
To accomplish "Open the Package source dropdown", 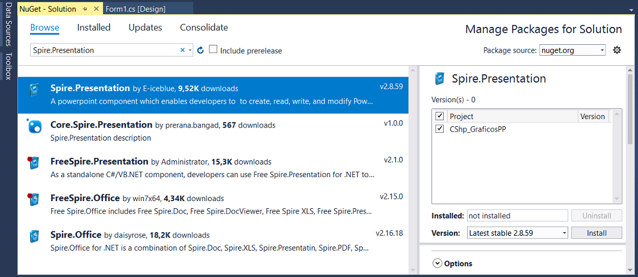I will [572, 50].
